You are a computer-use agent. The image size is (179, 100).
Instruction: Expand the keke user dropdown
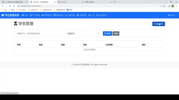pyautogui.click(x=172, y=15)
